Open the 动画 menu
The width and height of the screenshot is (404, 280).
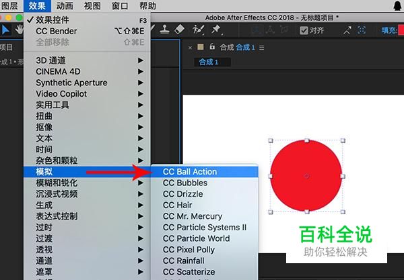[x=65, y=5]
